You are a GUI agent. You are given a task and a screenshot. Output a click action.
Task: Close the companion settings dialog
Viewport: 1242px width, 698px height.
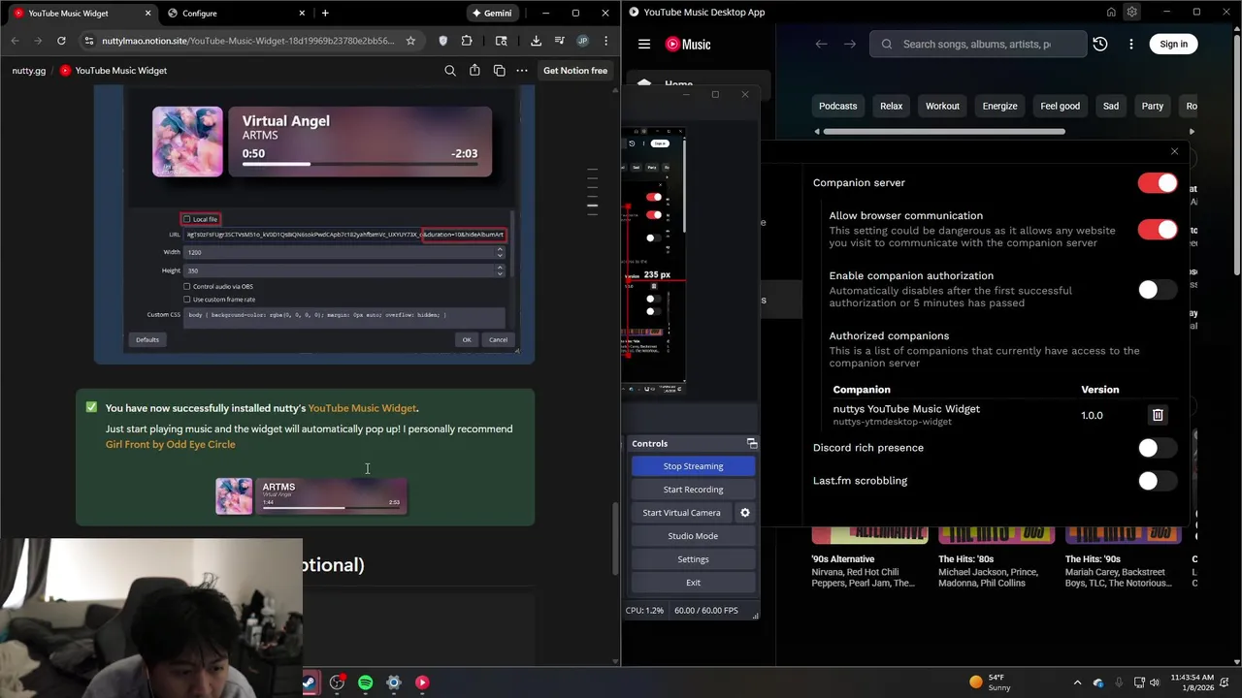pyautogui.click(x=1174, y=151)
